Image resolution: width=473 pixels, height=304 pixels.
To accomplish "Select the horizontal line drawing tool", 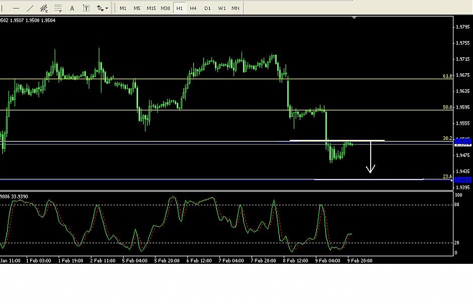I will [x=16, y=8].
